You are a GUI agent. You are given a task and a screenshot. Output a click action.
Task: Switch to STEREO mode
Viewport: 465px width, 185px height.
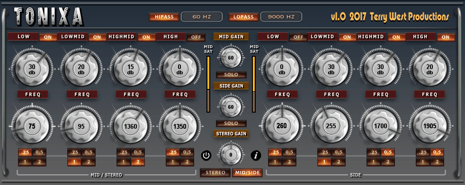[215, 173]
